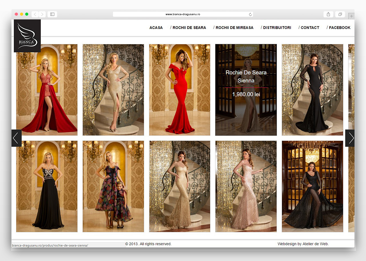Screen dimensions: 366x261
Task: Open the Rochie De Seara Sienna product
Action: coord(246,90)
